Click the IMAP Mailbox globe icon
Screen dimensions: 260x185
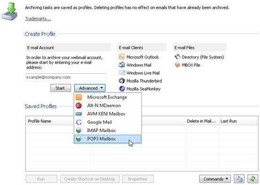tap(79, 131)
